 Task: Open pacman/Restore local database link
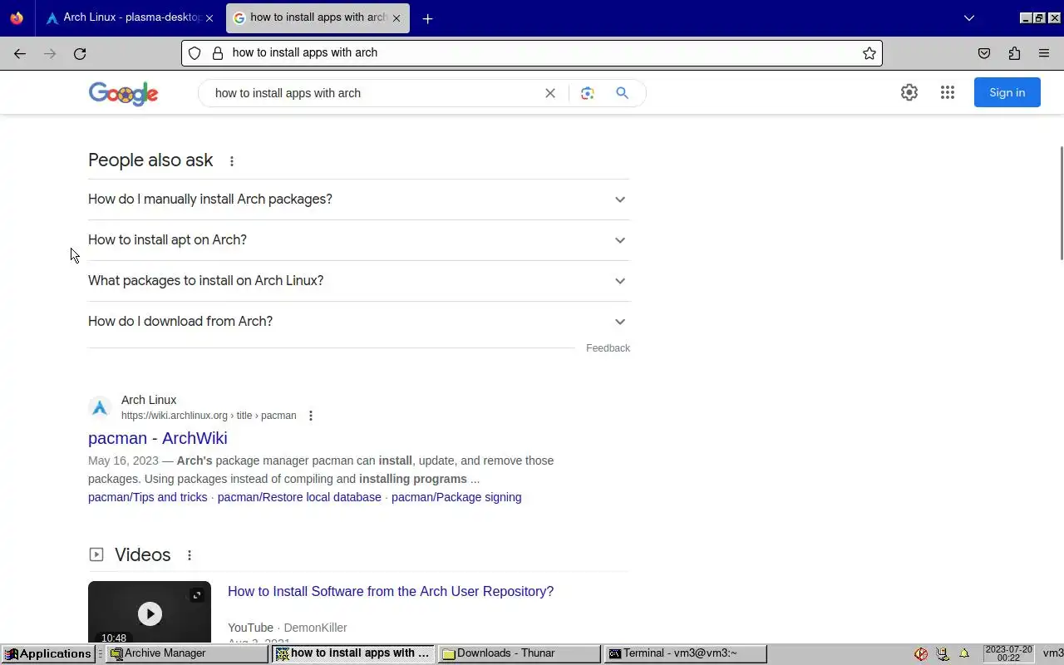[x=299, y=497]
